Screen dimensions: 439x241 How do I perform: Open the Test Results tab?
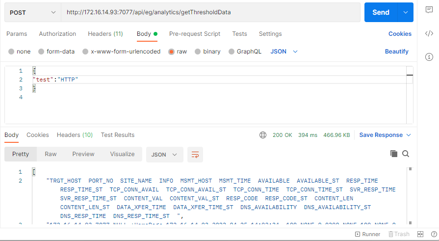click(x=118, y=135)
